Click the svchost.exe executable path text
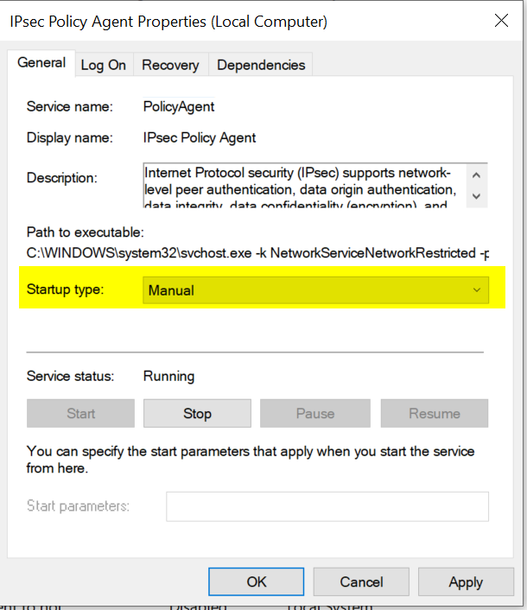The width and height of the screenshot is (527, 610). (x=257, y=252)
